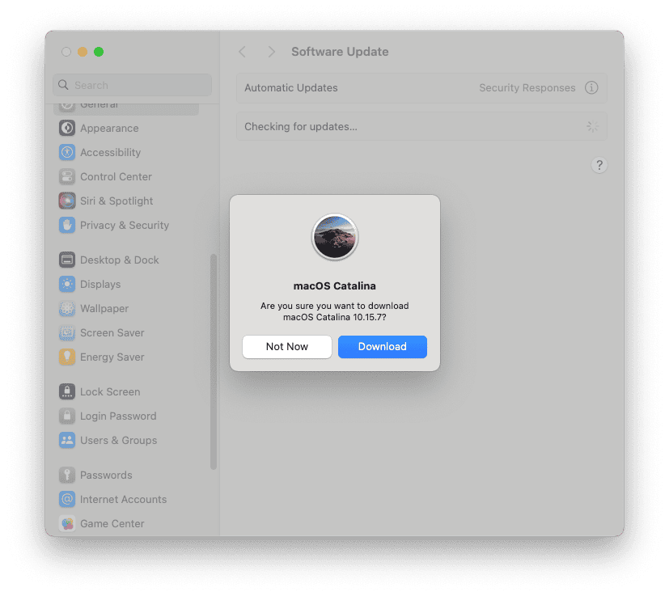Click the sidebar vertical scrollbar

(x=214, y=361)
